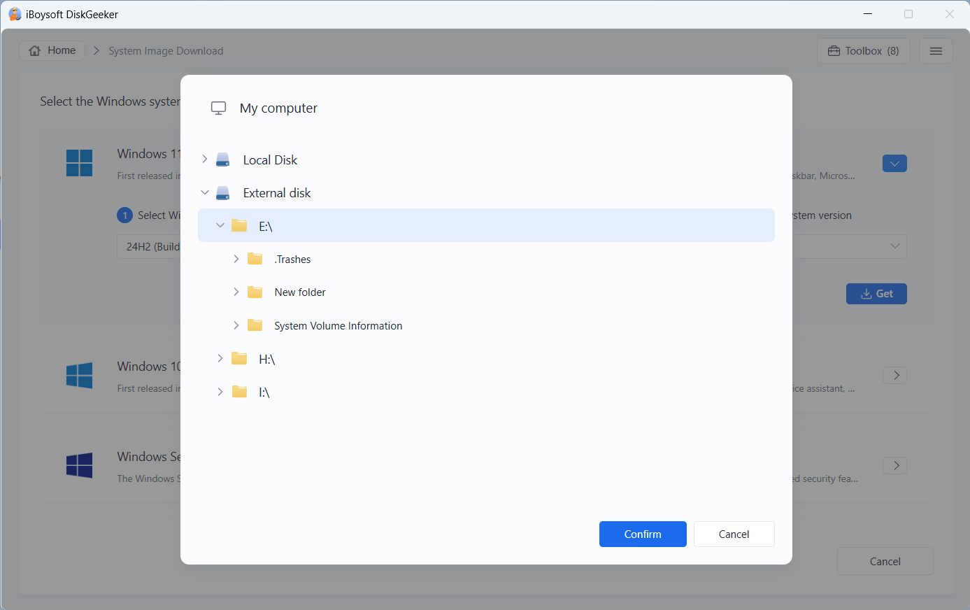Select the New folder name

300,292
